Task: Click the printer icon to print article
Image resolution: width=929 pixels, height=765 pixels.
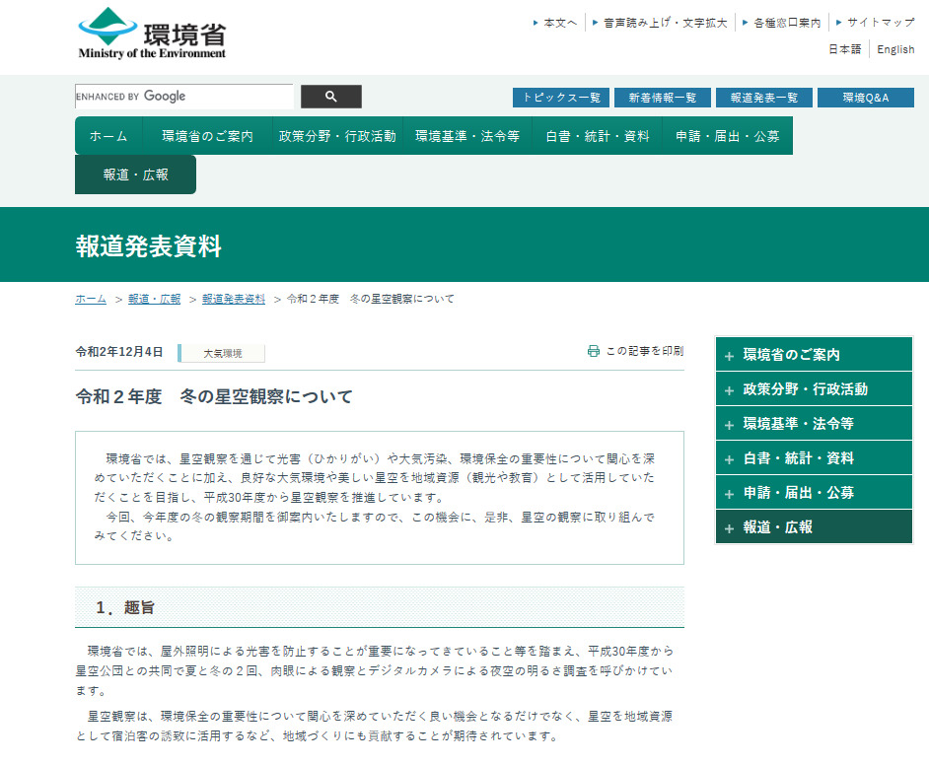Action: (x=594, y=351)
